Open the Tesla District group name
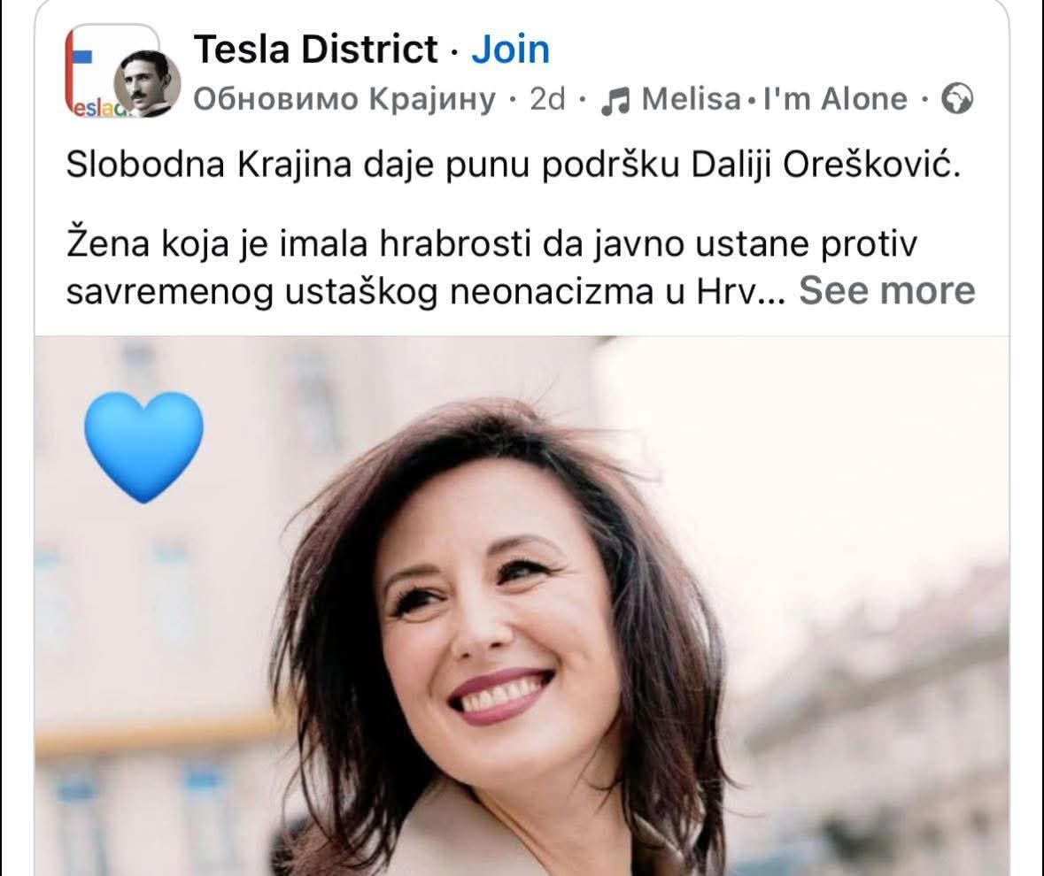1044x876 pixels. (x=315, y=50)
